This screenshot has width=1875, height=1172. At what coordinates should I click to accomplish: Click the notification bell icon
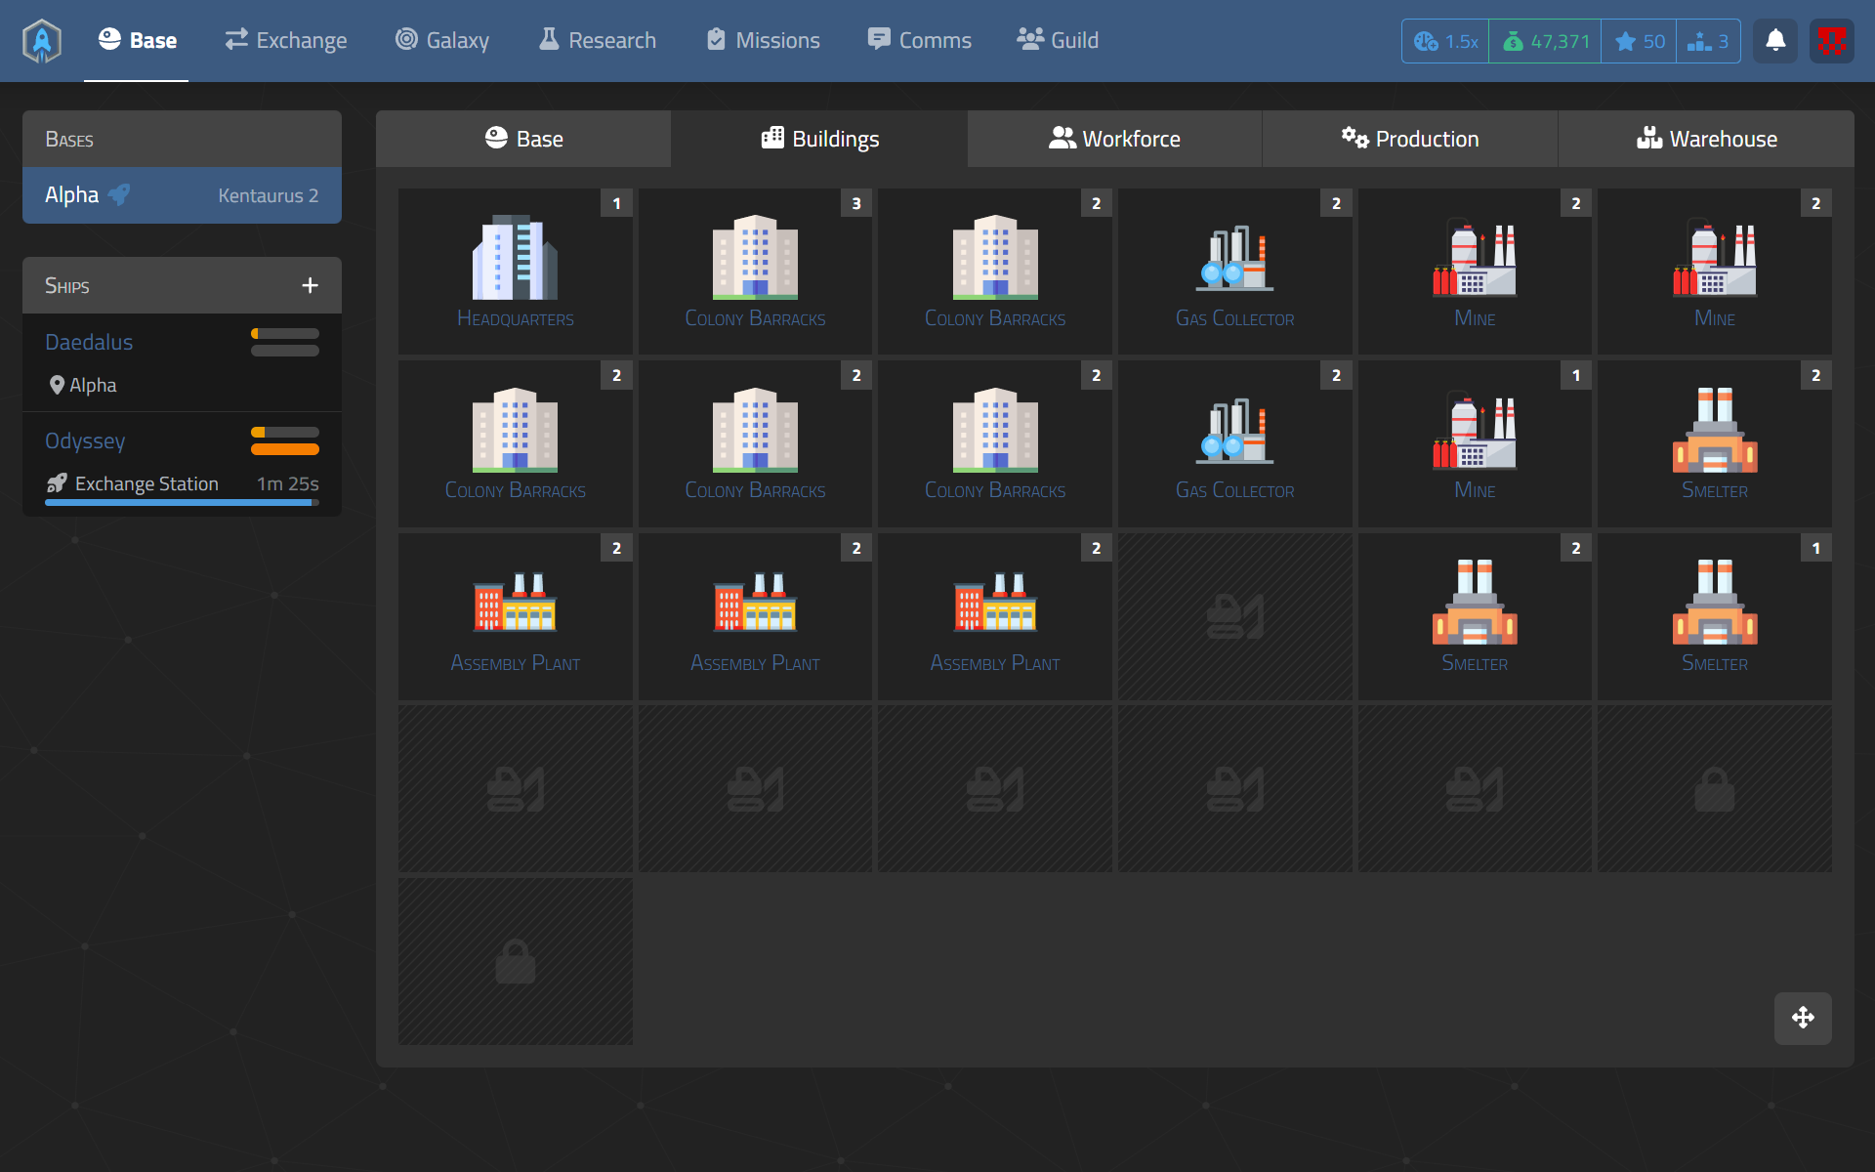1775,41
